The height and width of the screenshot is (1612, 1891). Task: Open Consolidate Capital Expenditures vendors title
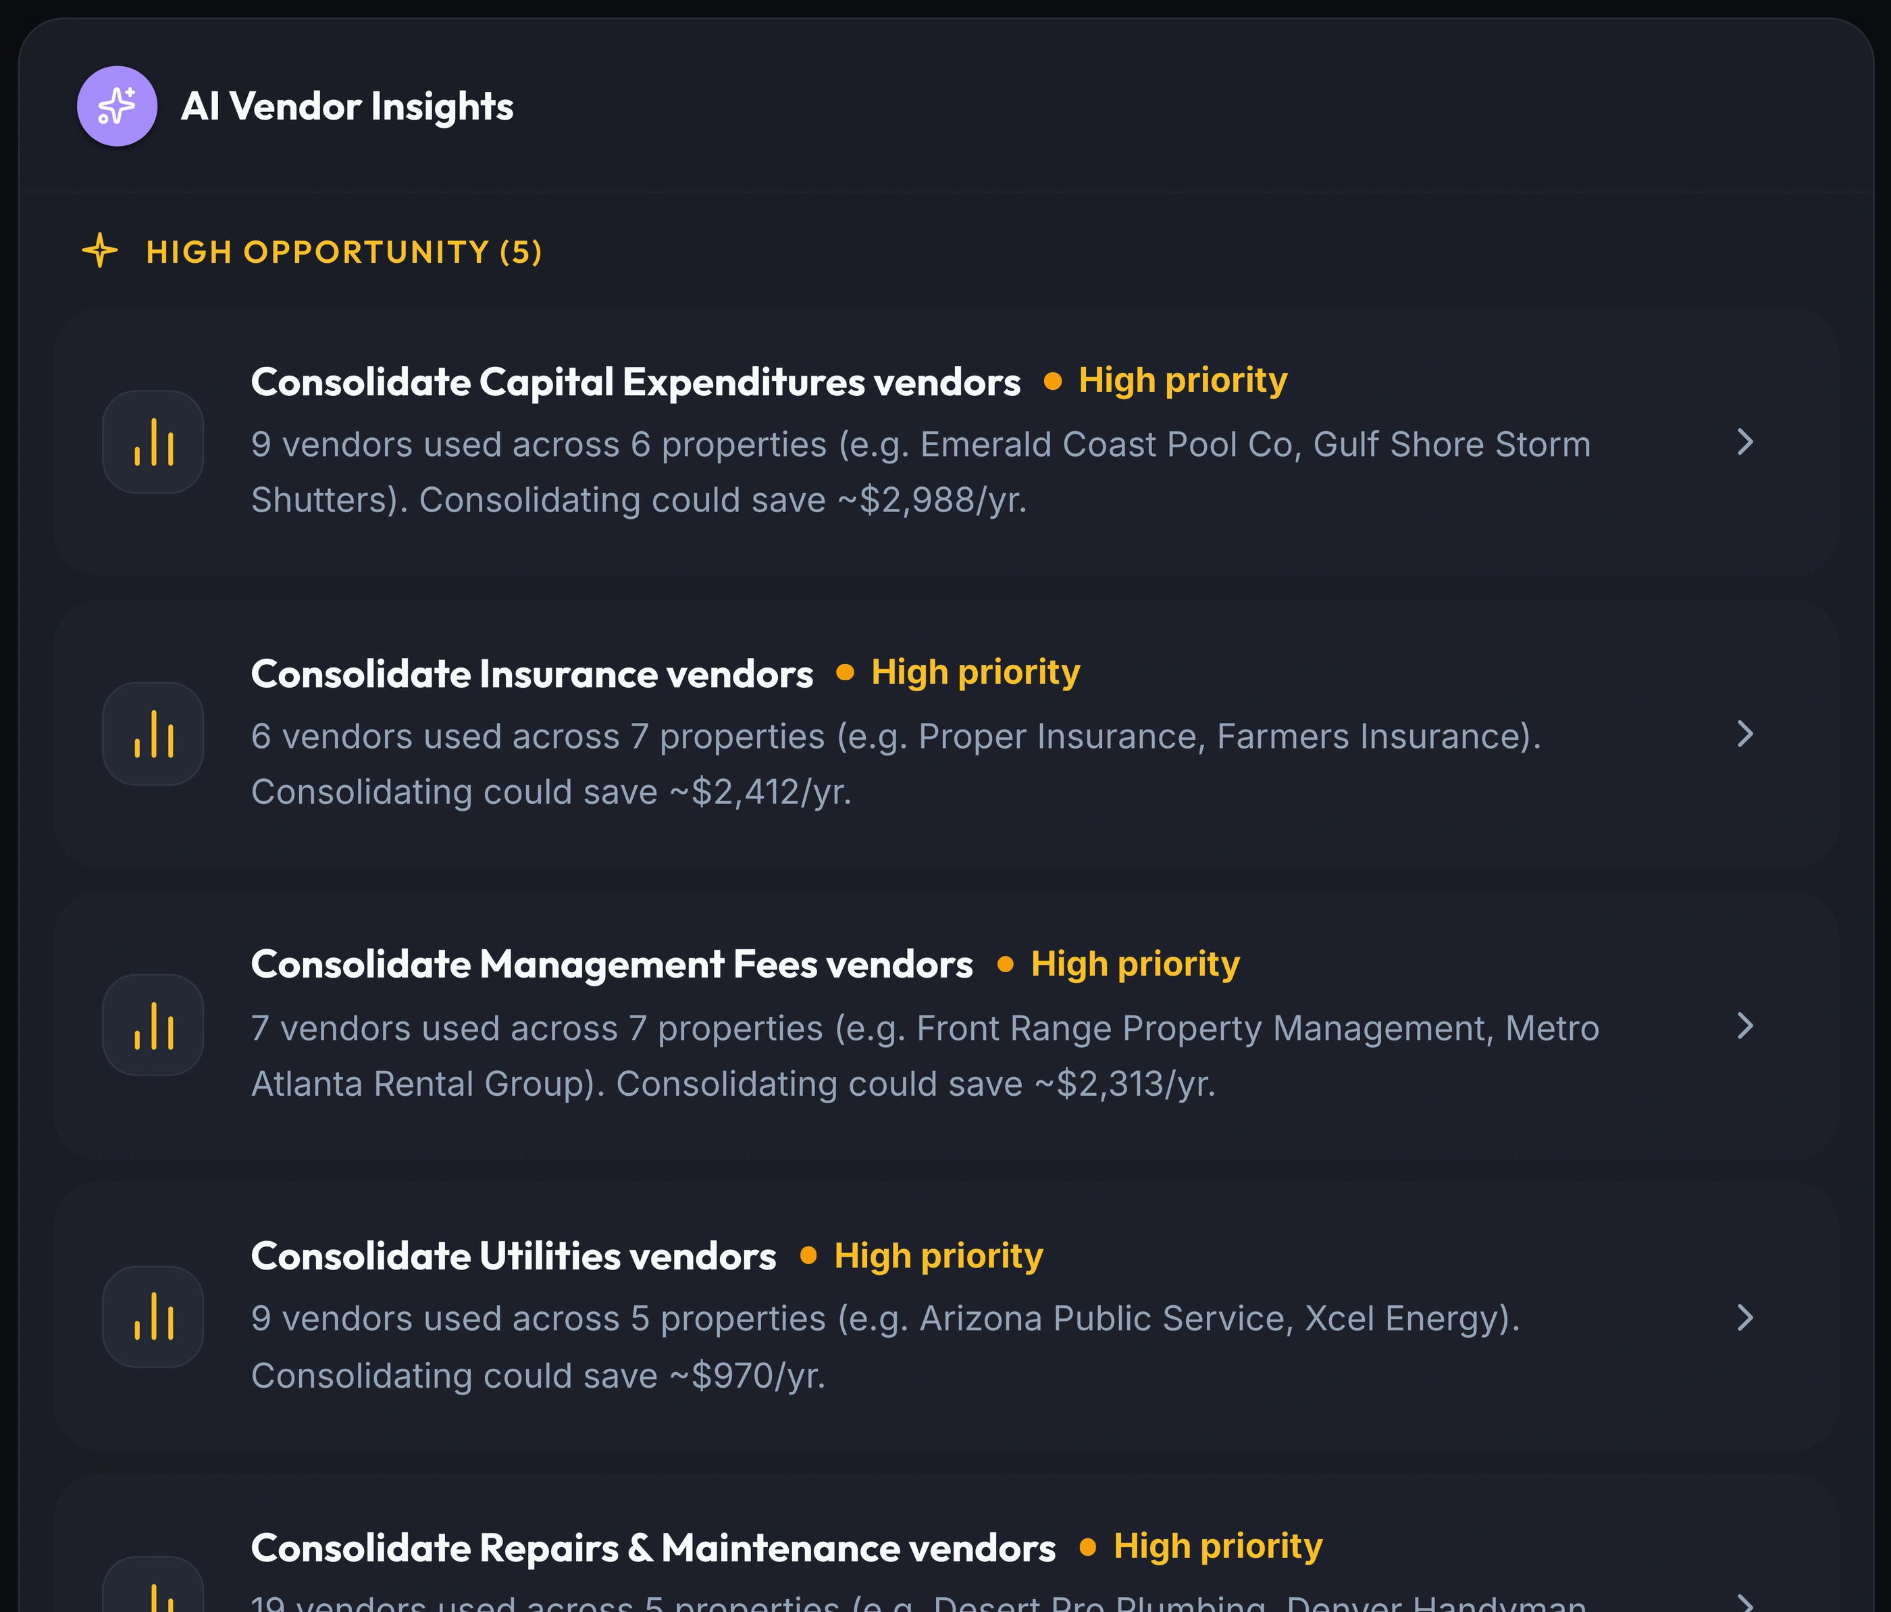point(636,382)
